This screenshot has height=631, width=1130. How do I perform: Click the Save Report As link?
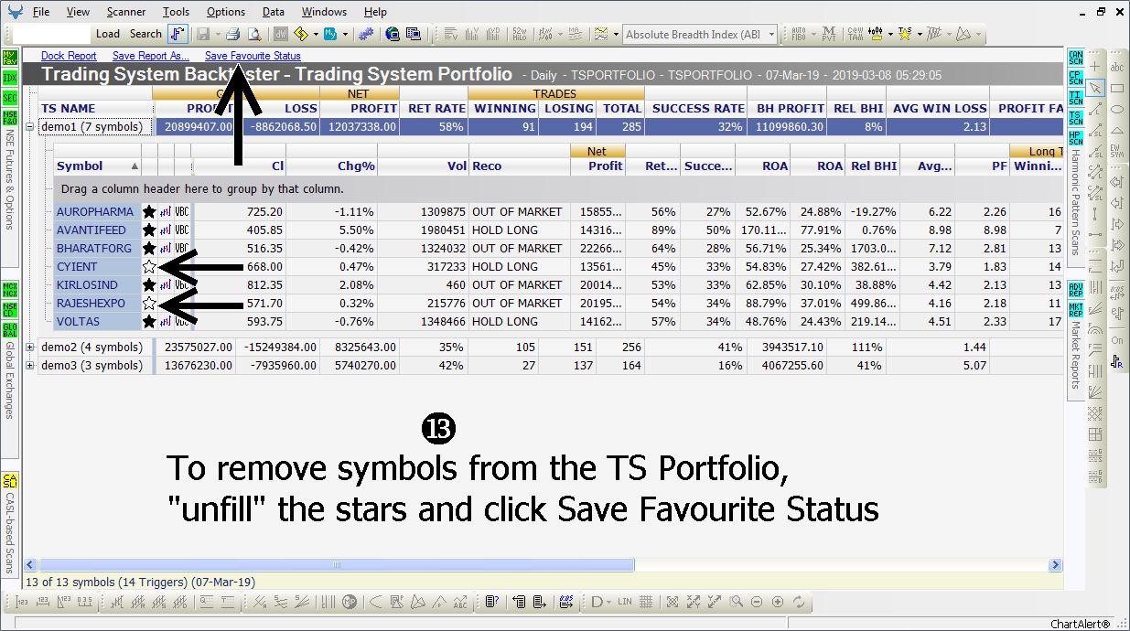click(151, 56)
